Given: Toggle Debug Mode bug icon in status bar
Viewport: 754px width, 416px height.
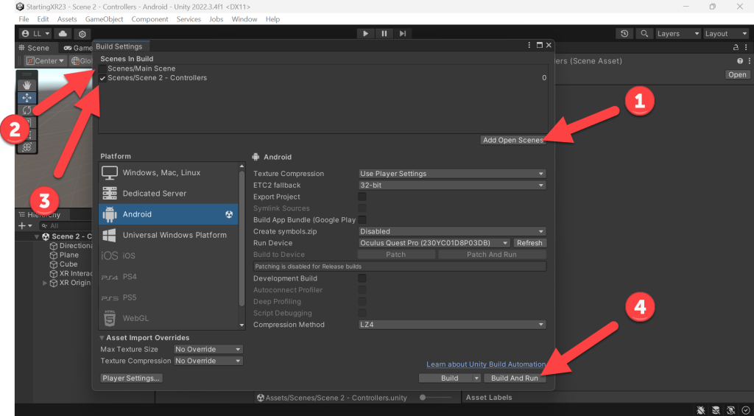Looking at the screenshot, I should (x=701, y=410).
